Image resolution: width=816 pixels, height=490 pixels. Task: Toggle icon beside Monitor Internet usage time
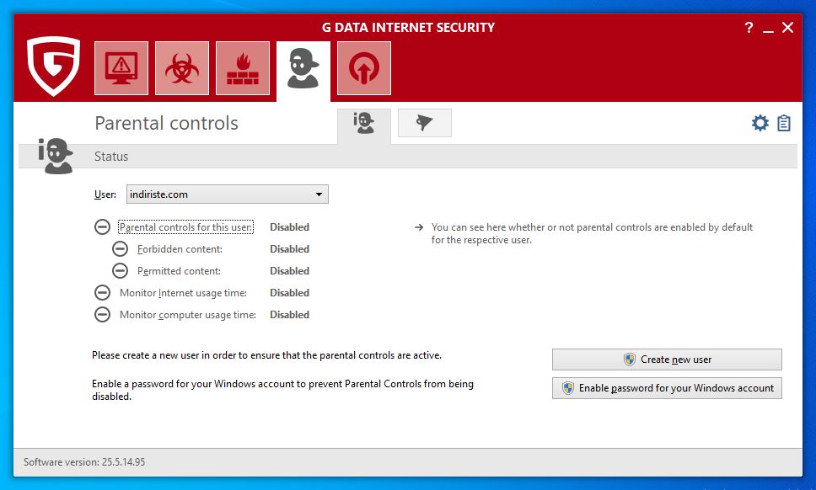pos(103,292)
